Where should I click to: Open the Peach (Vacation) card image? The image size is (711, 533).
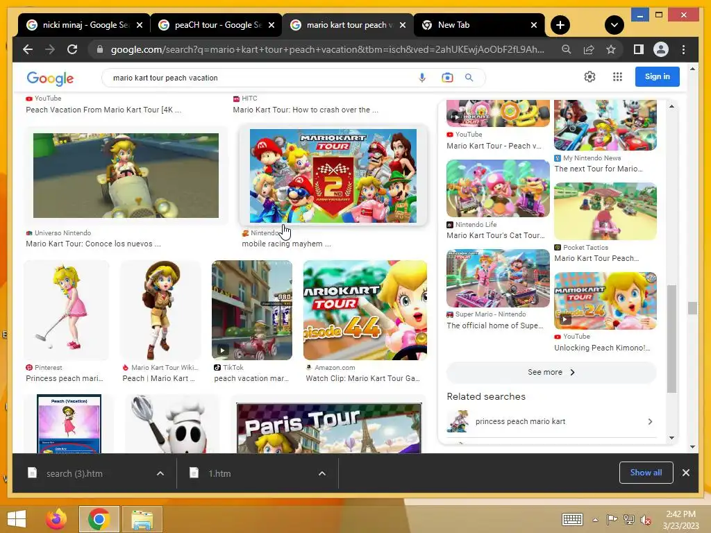tap(69, 424)
